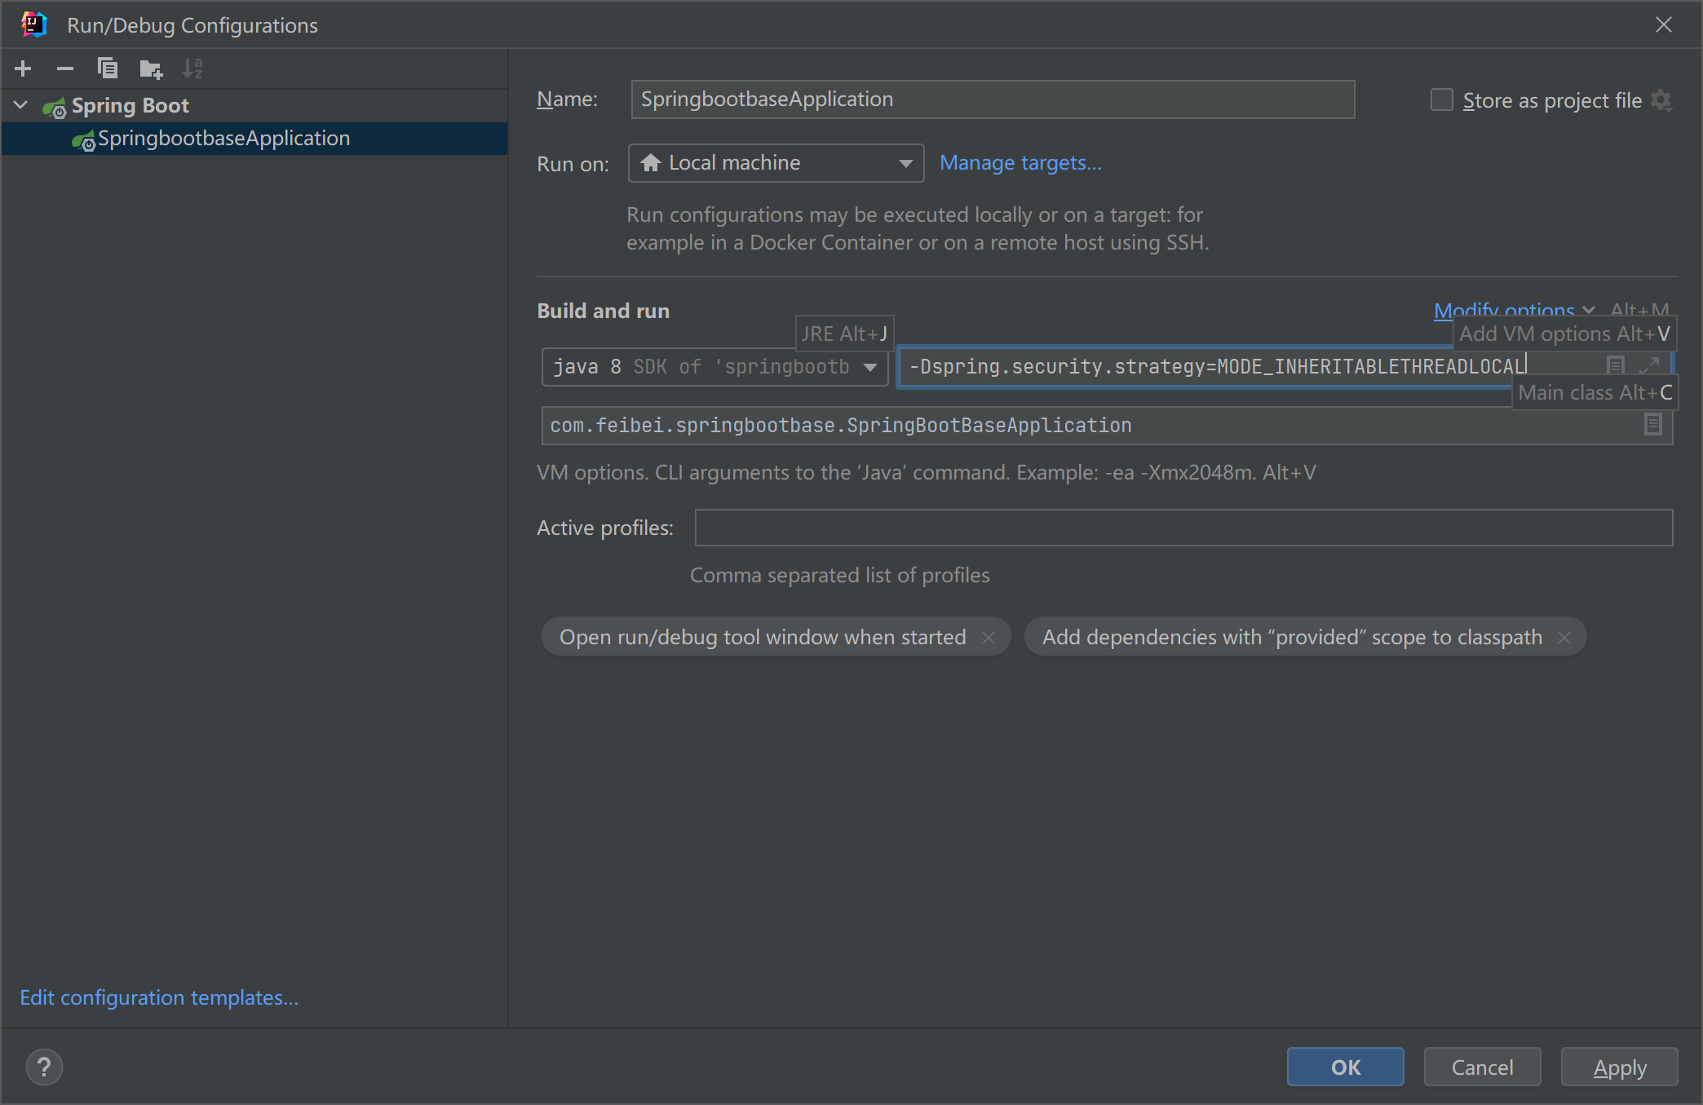1703x1105 pixels.
Task: Add a new run configuration
Action: coord(23,69)
